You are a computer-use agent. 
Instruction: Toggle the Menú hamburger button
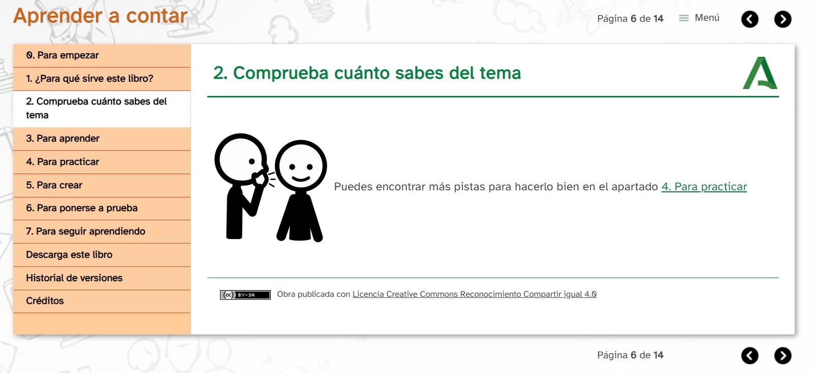pos(700,18)
